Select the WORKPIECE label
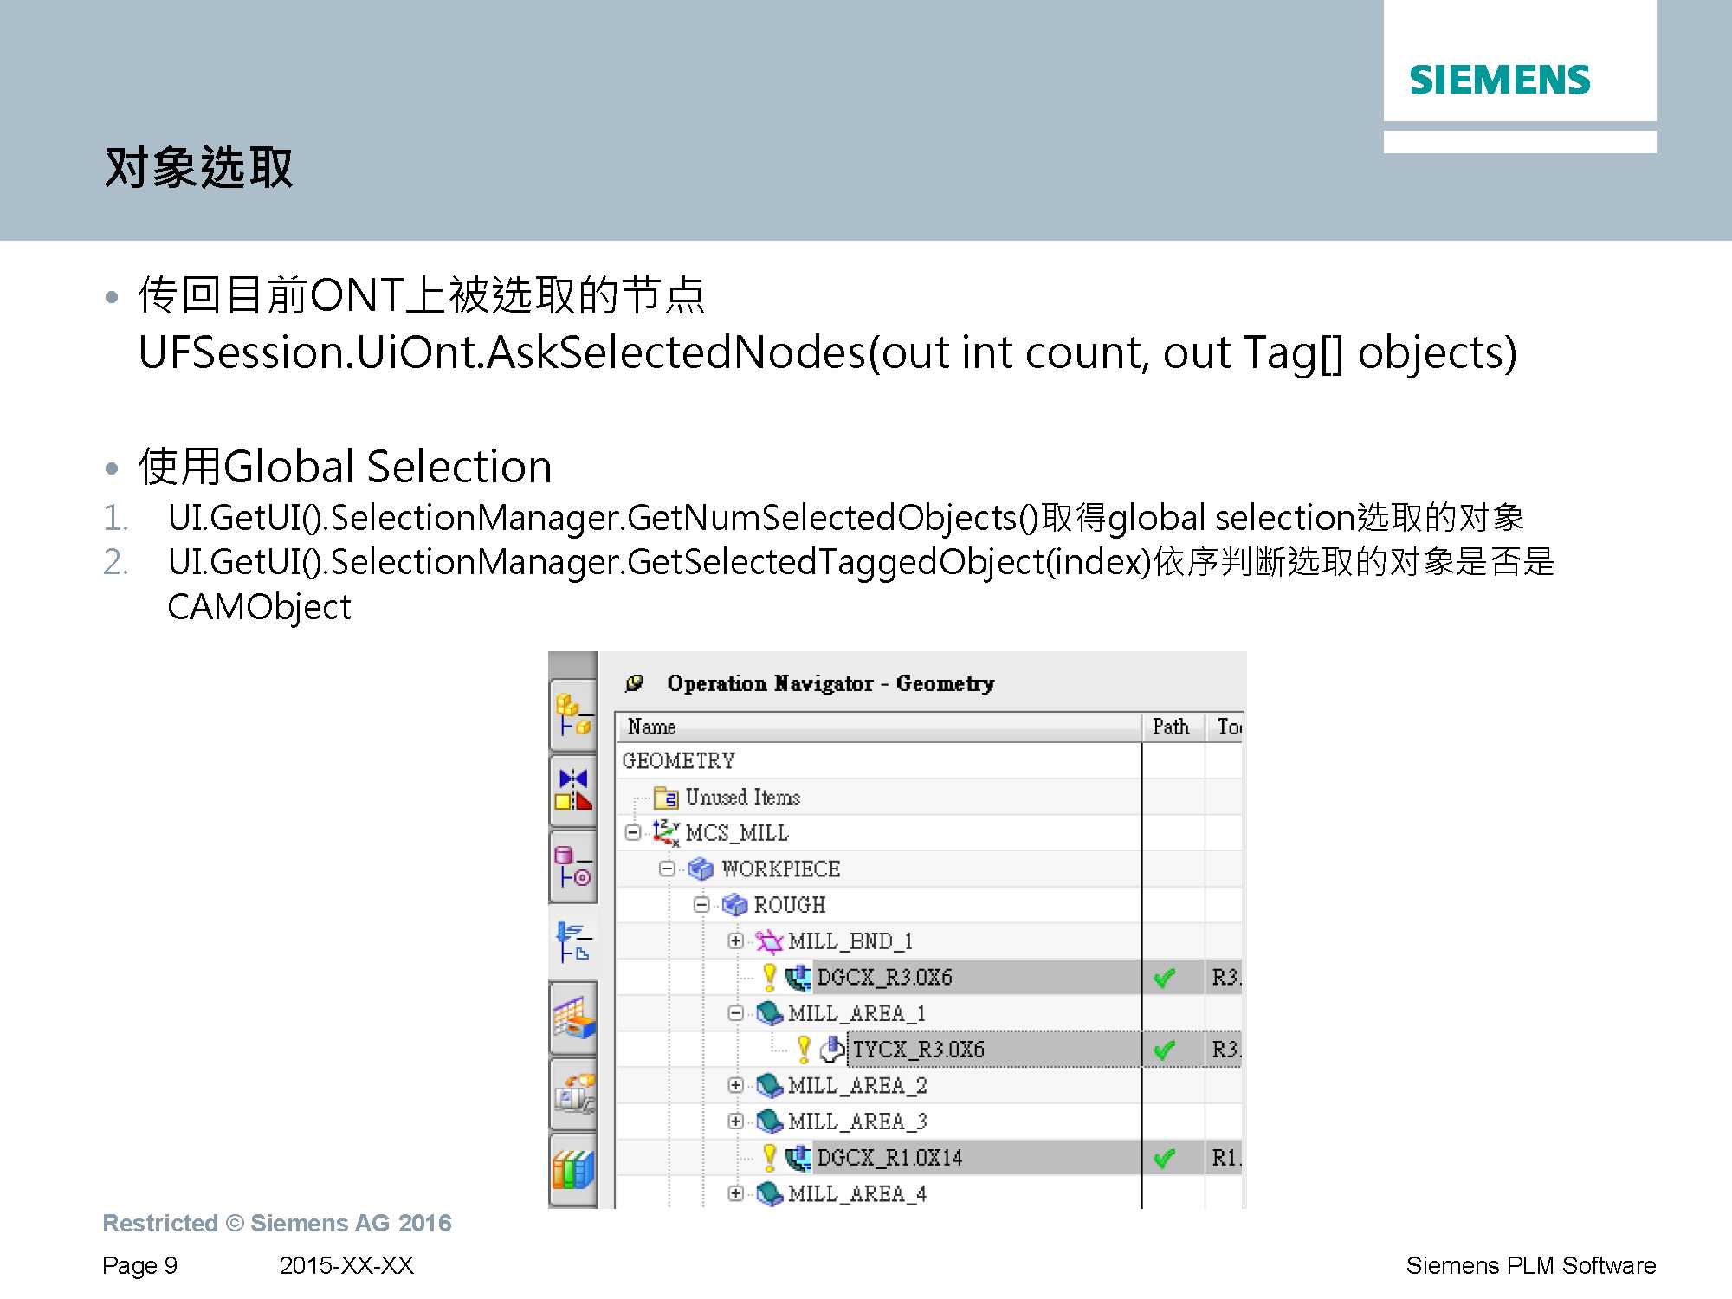 point(781,869)
